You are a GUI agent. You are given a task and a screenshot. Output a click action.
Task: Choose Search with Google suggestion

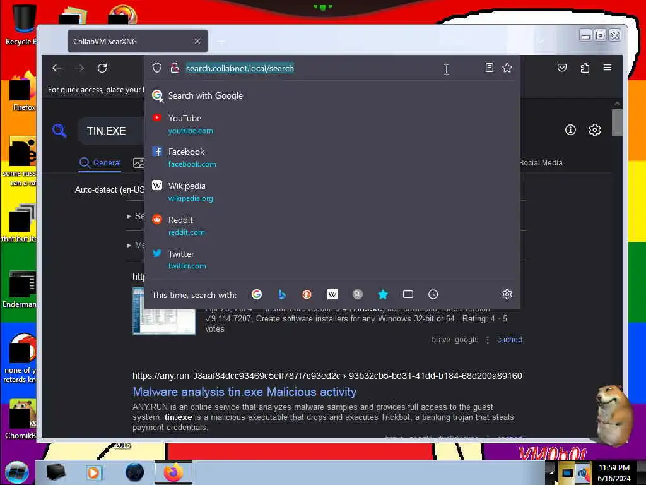click(332, 96)
